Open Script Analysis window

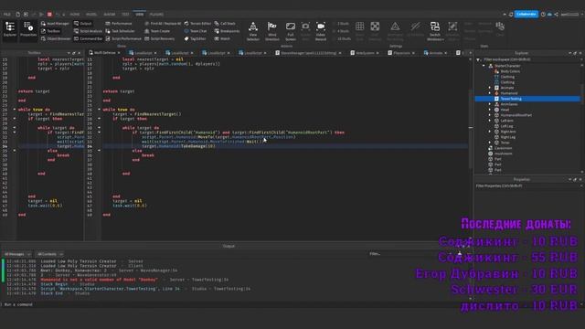88,31
